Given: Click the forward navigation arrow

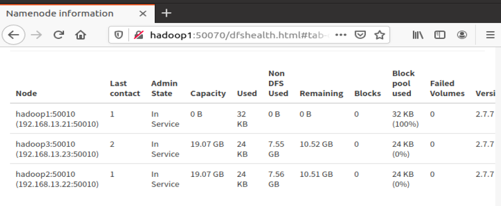Looking at the screenshot, I should [36, 35].
